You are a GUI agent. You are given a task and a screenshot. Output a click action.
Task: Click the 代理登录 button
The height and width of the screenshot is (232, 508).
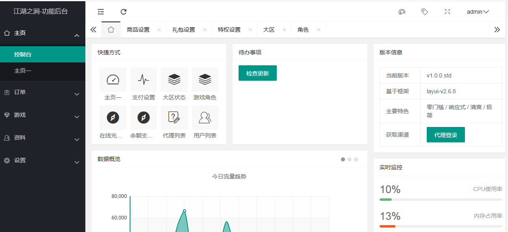[446, 135]
